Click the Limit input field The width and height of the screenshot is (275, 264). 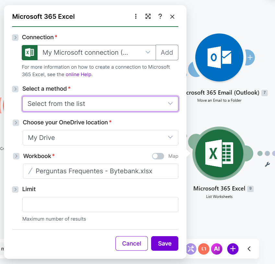tap(100, 204)
